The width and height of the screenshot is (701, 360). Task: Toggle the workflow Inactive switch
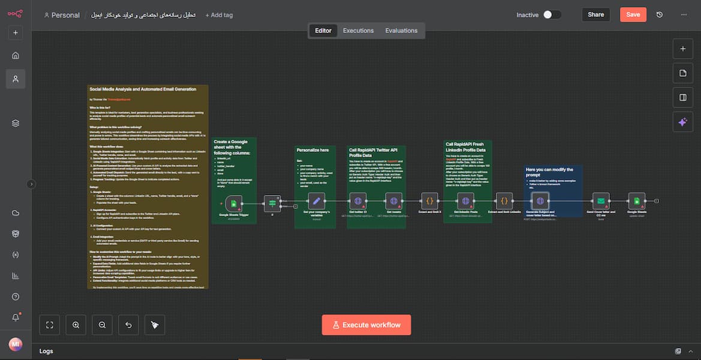552,15
